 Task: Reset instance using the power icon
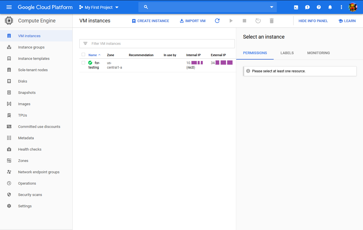(258, 21)
